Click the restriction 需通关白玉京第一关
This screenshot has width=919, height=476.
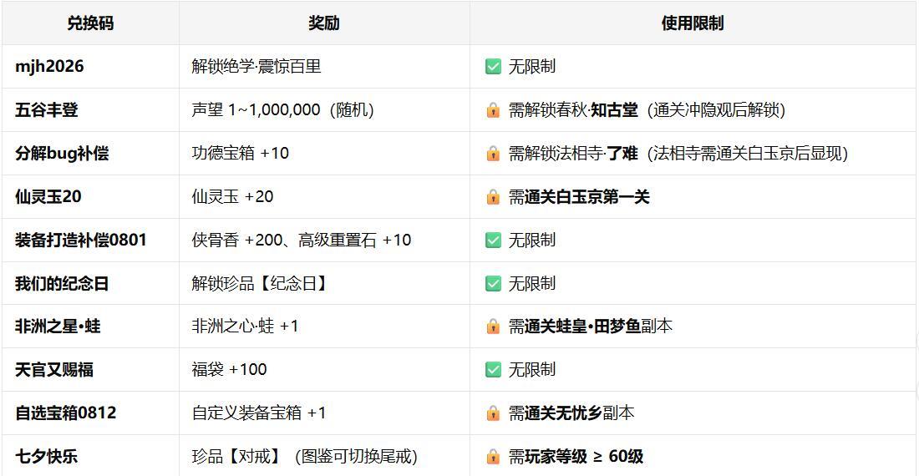coord(579,197)
